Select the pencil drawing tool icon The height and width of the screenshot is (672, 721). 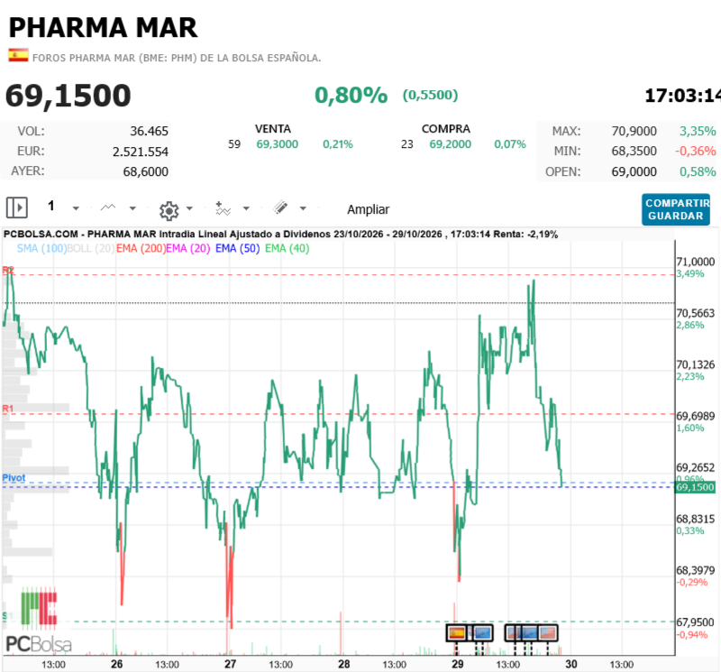click(x=280, y=207)
